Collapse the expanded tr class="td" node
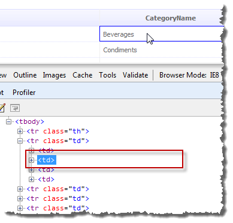 pyautogui.click(x=20, y=141)
